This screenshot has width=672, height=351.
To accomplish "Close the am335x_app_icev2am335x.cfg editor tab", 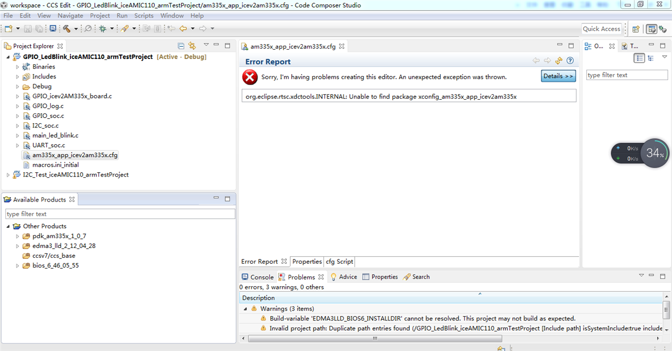I will 341,46.
